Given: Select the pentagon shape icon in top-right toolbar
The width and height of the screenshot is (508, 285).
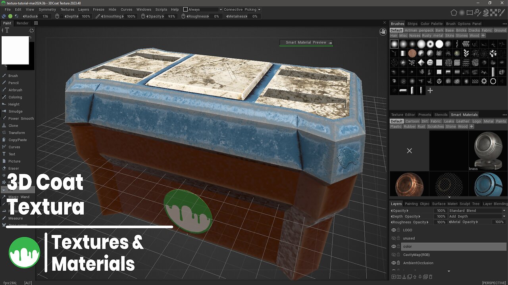Looking at the screenshot, I should coord(454,13).
